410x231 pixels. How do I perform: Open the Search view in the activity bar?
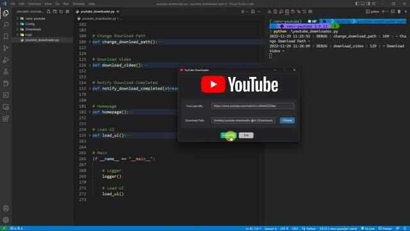coord(6,25)
